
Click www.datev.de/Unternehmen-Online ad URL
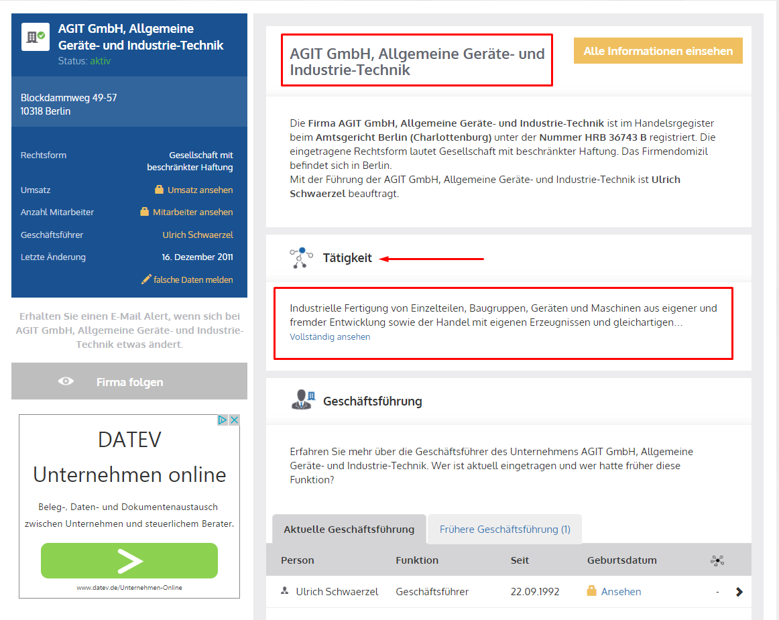point(129,588)
